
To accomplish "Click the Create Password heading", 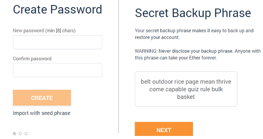I will click(57, 10).
